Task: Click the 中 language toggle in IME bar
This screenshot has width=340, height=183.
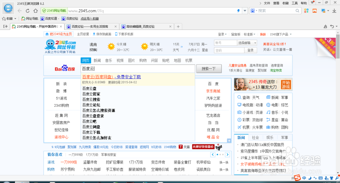Action: pos(304,178)
